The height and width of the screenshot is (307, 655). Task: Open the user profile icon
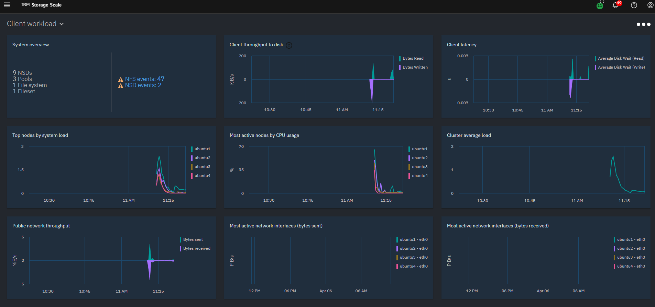click(x=650, y=5)
